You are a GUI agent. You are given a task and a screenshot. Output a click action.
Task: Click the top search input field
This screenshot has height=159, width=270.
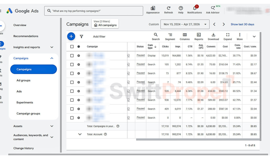coord(94,11)
